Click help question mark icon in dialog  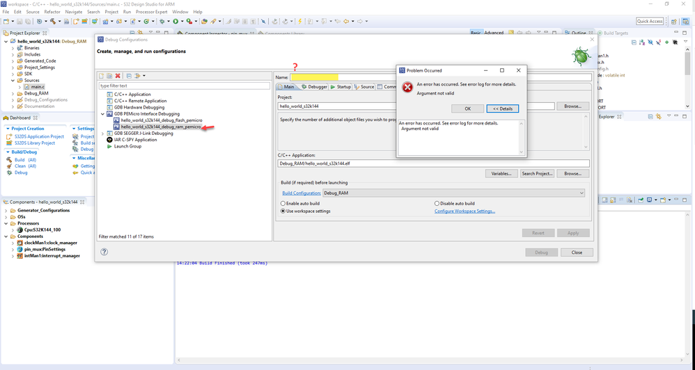104,252
